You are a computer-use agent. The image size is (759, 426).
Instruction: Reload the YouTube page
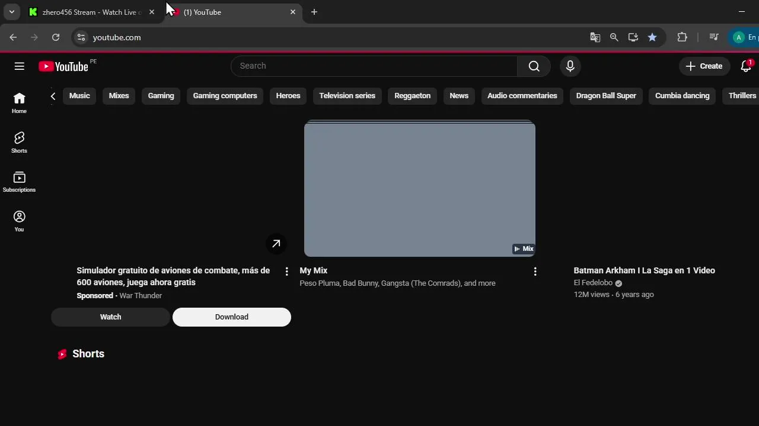click(x=56, y=37)
